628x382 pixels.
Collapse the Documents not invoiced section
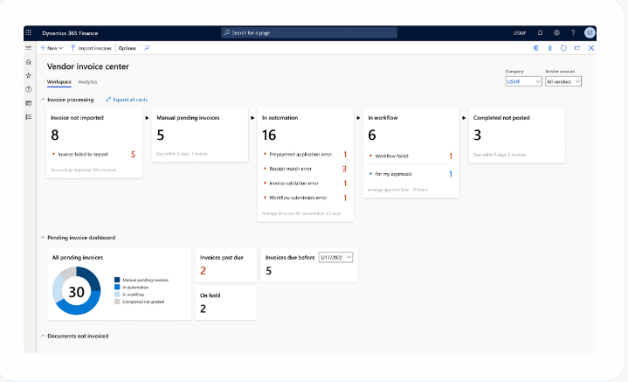43,336
